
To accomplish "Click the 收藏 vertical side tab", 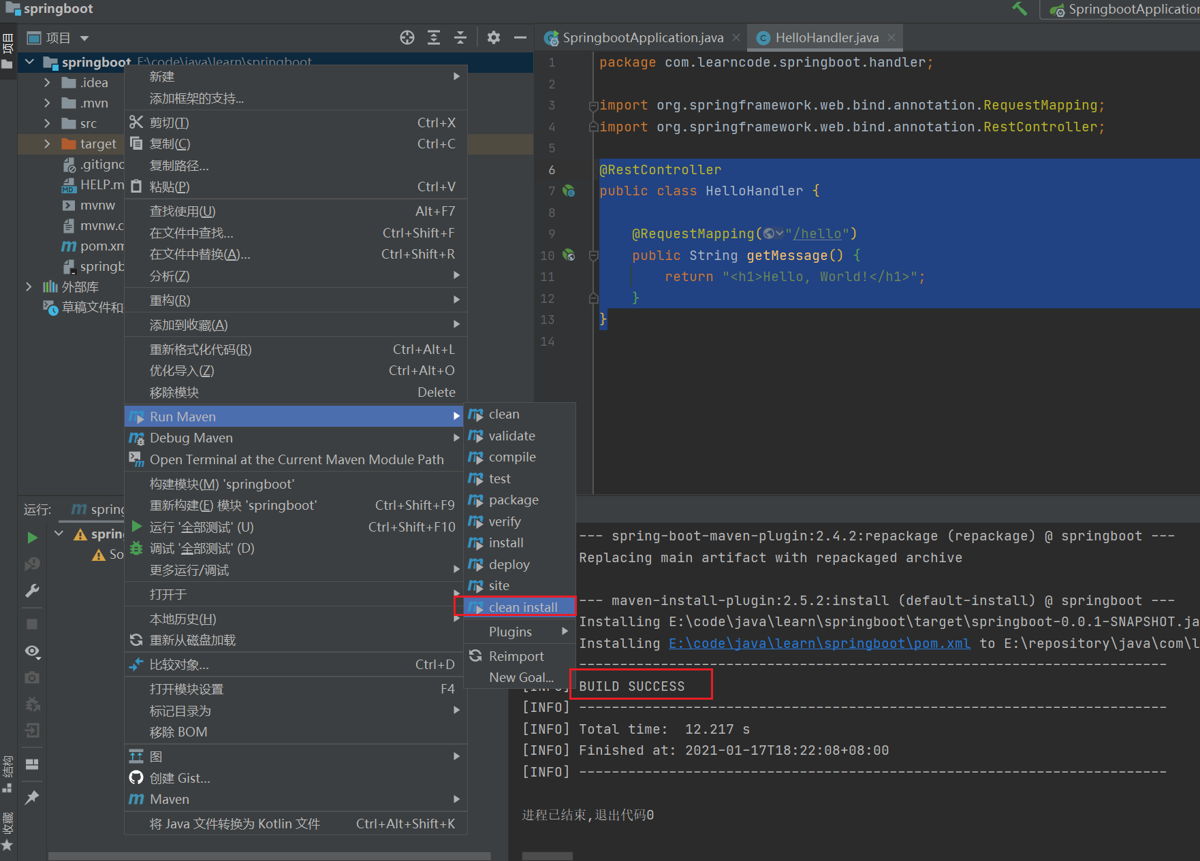I will click(7, 830).
